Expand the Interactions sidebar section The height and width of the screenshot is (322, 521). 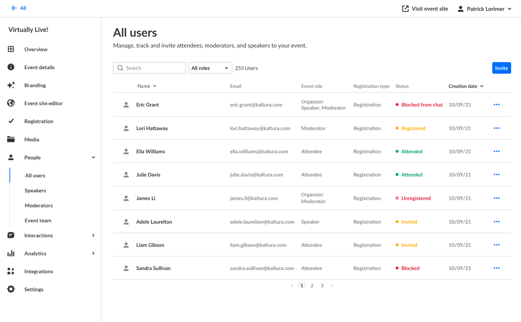coord(93,235)
